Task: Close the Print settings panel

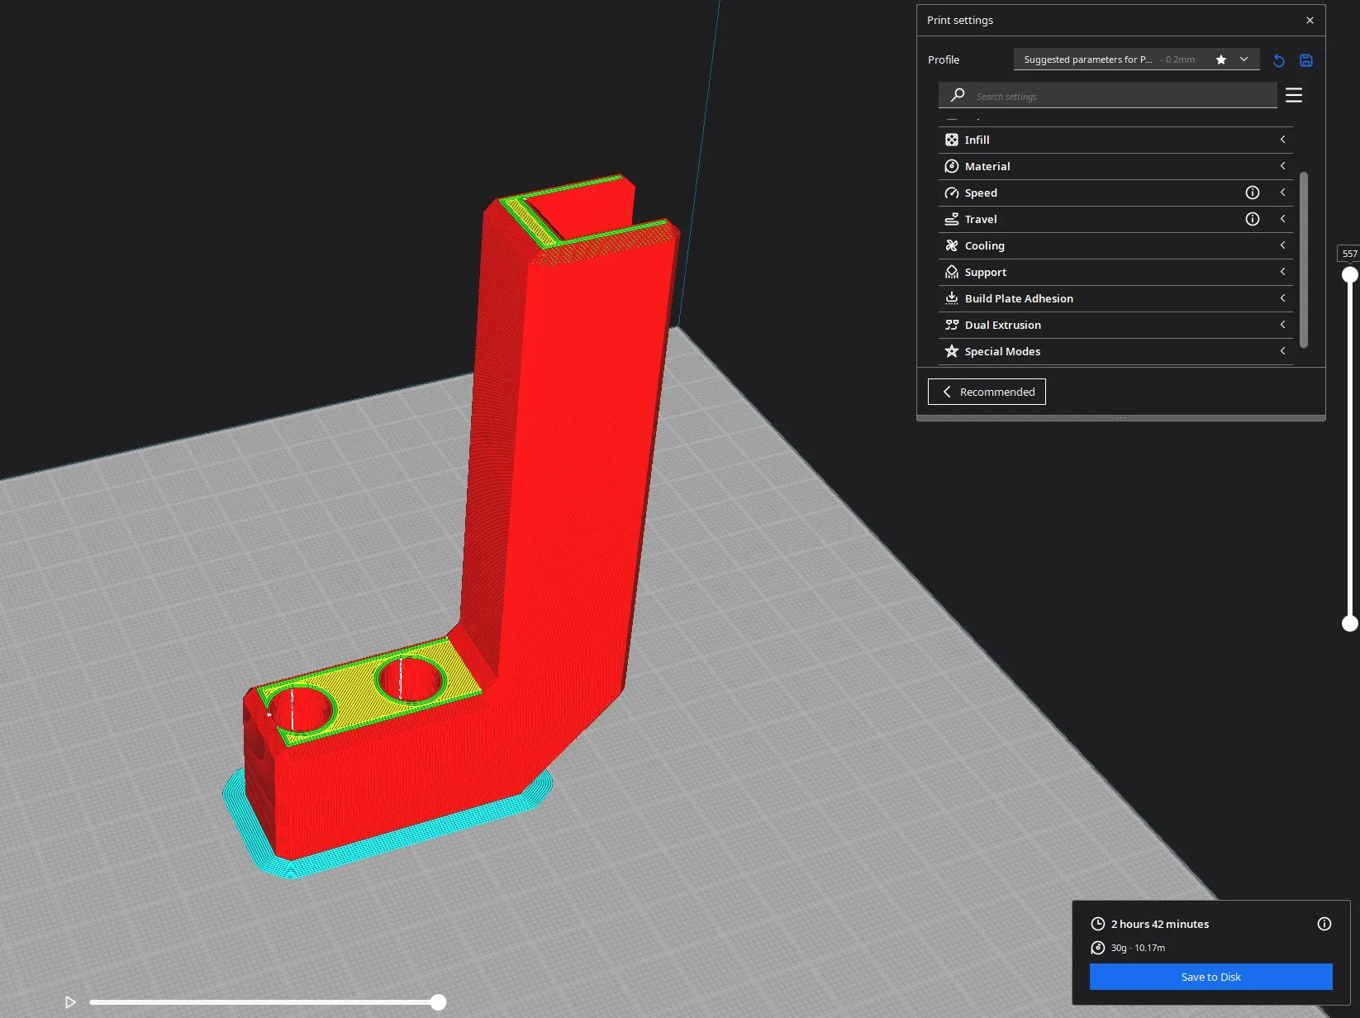Action: click(1310, 20)
